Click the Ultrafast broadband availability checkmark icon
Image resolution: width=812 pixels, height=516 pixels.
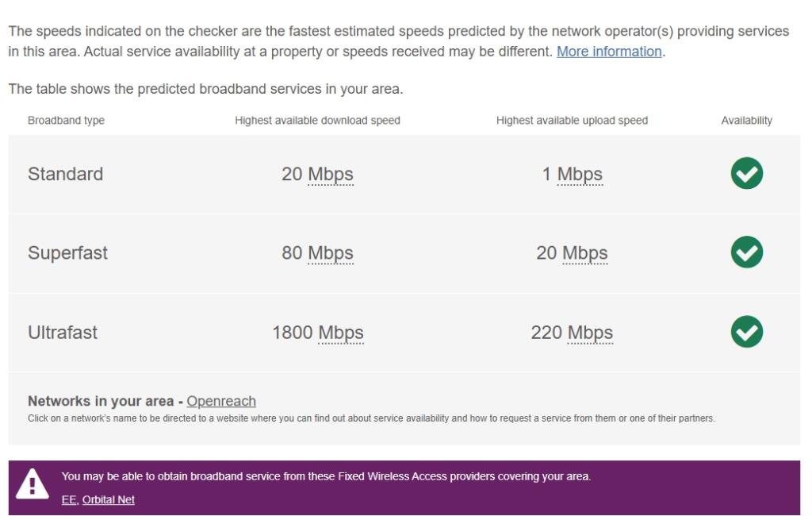click(x=746, y=332)
